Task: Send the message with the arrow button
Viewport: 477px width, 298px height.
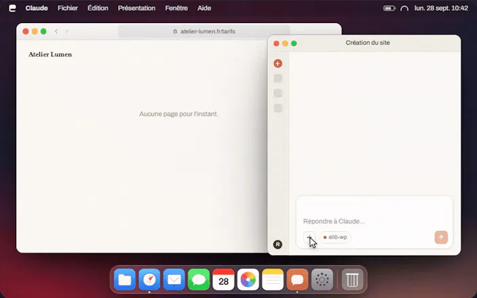Action: pyautogui.click(x=441, y=237)
